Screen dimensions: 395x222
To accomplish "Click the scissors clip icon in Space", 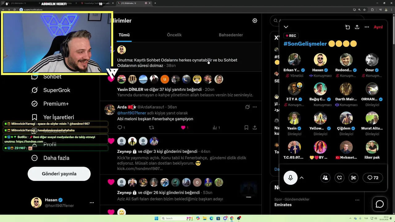I will (x=354, y=178).
